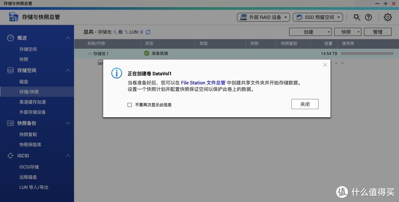
Task: Select 快照 under Overview in the sidebar
Action: pyautogui.click(x=24, y=59)
